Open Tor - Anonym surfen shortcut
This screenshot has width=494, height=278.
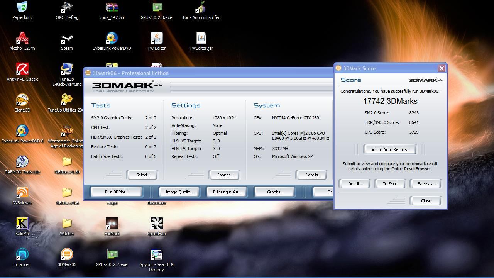201,7
